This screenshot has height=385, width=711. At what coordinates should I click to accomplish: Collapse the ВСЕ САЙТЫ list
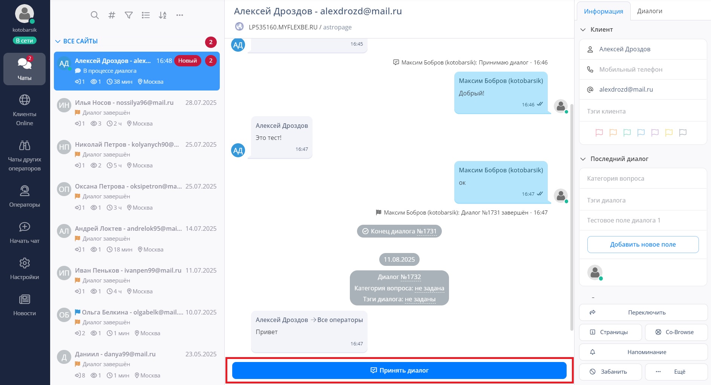58,41
